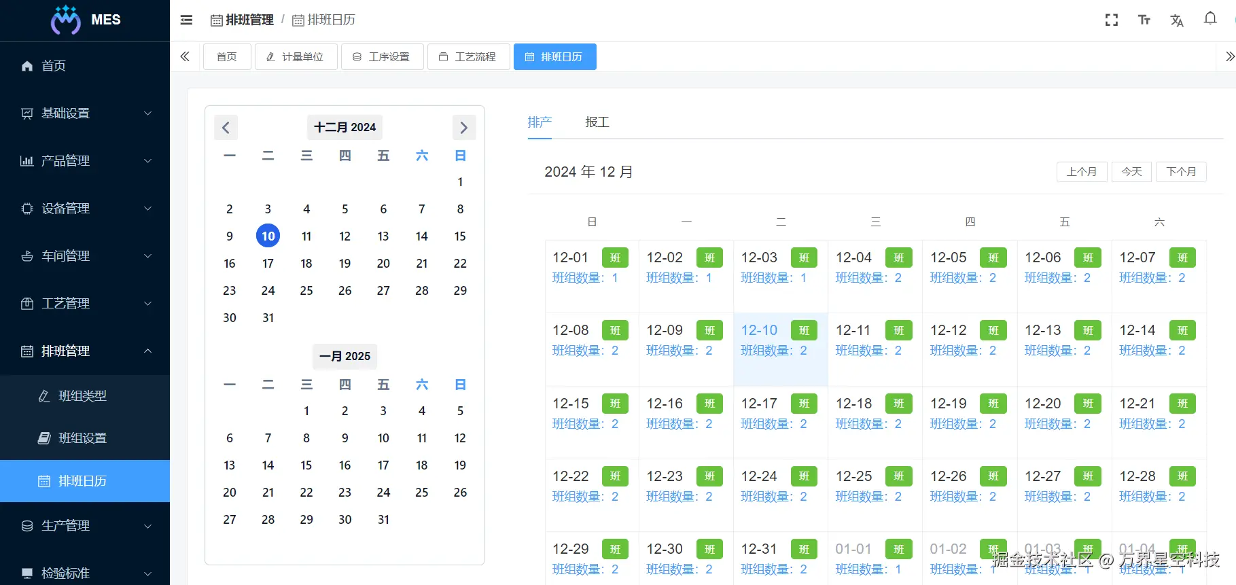Image resolution: width=1236 pixels, height=585 pixels.
Task: Open the font size icon
Action: click(1144, 20)
